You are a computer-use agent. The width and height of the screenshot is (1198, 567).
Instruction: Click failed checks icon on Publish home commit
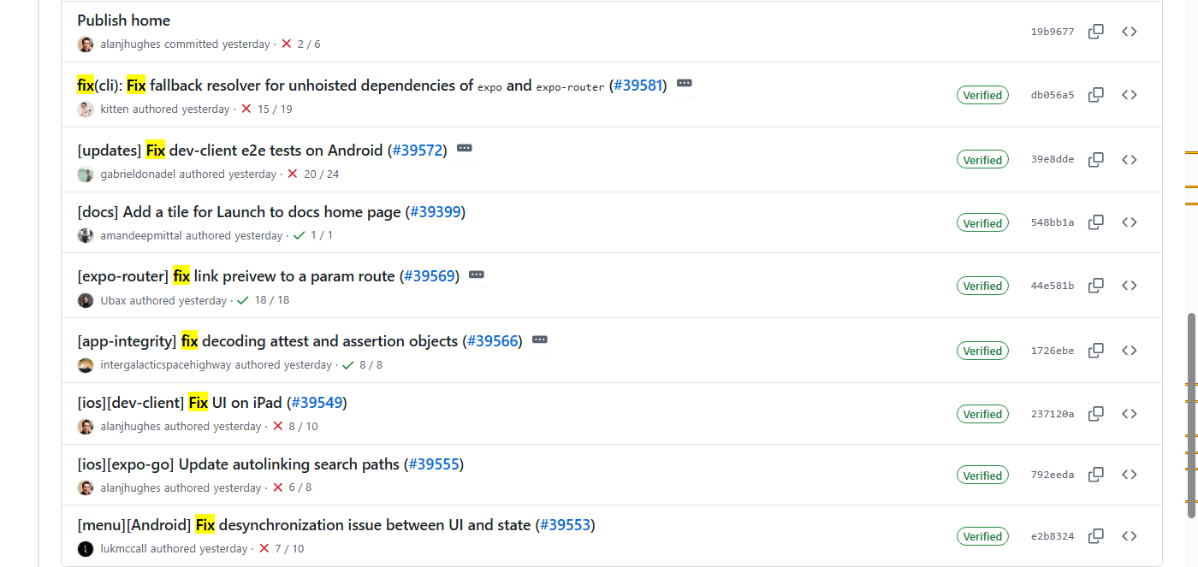point(287,44)
